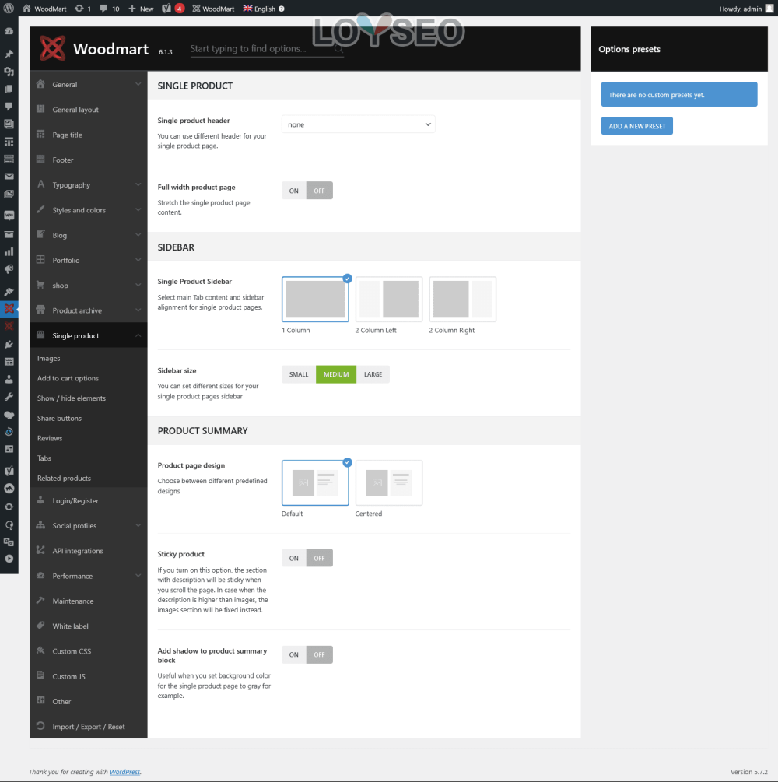
Task: Expand the General menu section
Action: tap(88, 84)
